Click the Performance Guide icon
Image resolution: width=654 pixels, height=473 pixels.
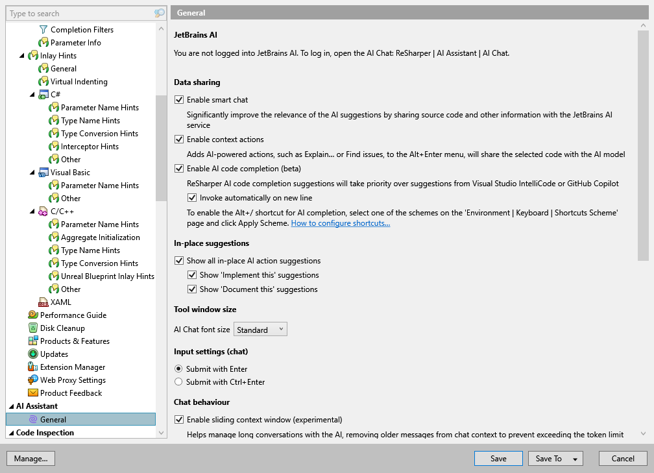pos(33,315)
